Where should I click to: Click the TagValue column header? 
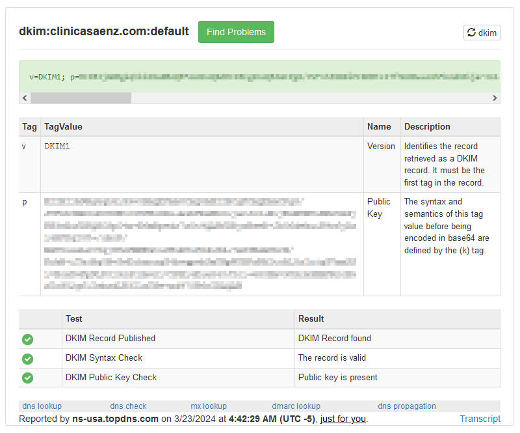pyautogui.click(x=202, y=126)
